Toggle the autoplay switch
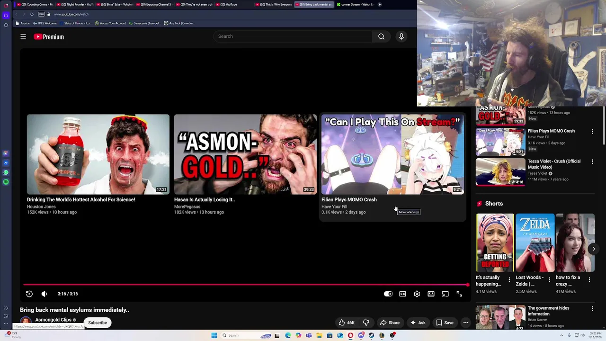This screenshot has width=606, height=341. tap(388, 294)
